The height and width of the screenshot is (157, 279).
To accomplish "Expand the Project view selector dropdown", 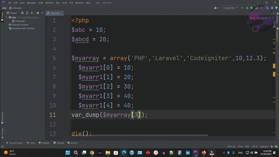I will pyautogui.click(x=12, y=13).
